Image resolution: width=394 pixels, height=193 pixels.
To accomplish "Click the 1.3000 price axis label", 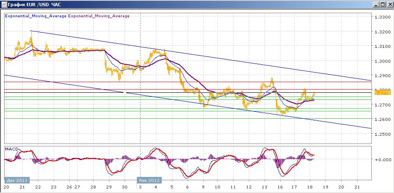I will [382, 61].
